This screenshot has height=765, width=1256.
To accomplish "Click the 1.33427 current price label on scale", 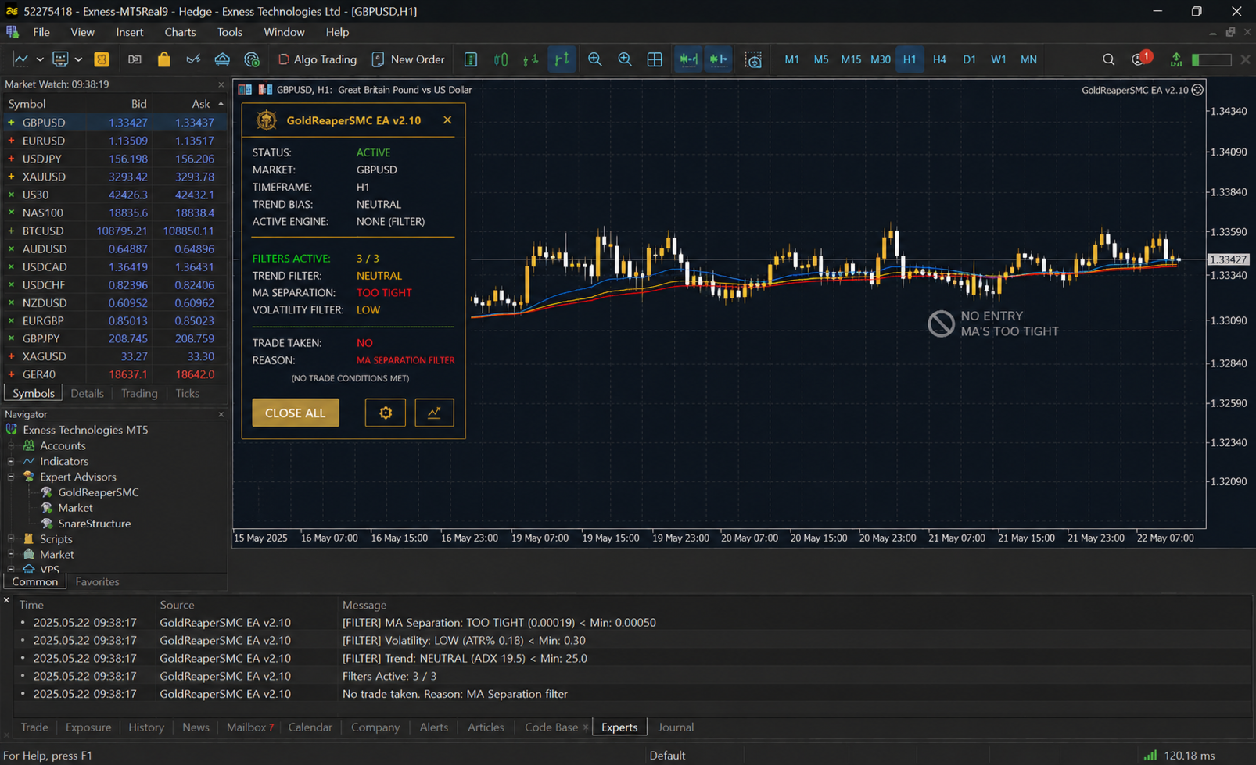I will [x=1229, y=259].
